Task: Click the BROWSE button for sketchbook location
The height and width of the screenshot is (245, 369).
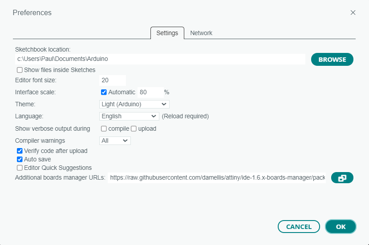Action: tap(332, 60)
